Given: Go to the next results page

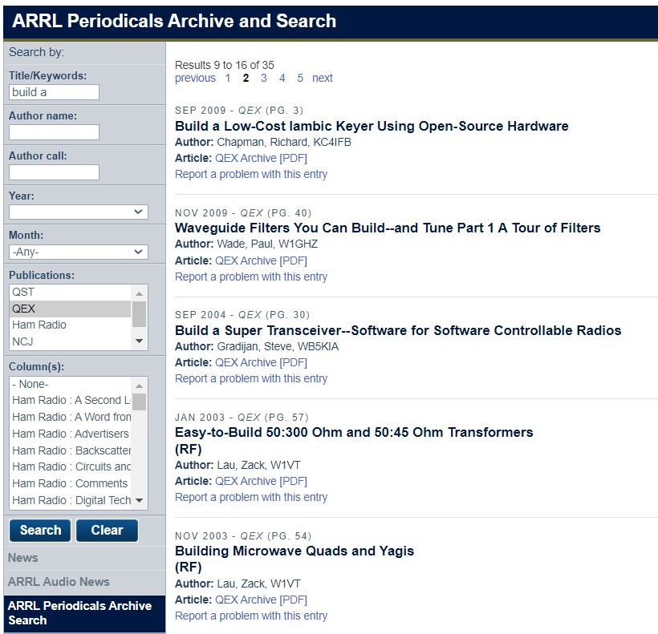Looking at the screenshot, I should [323, 78].
